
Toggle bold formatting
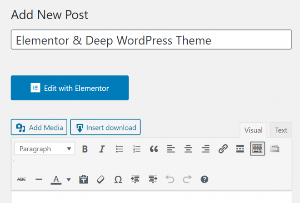click(x=85, y=149)
